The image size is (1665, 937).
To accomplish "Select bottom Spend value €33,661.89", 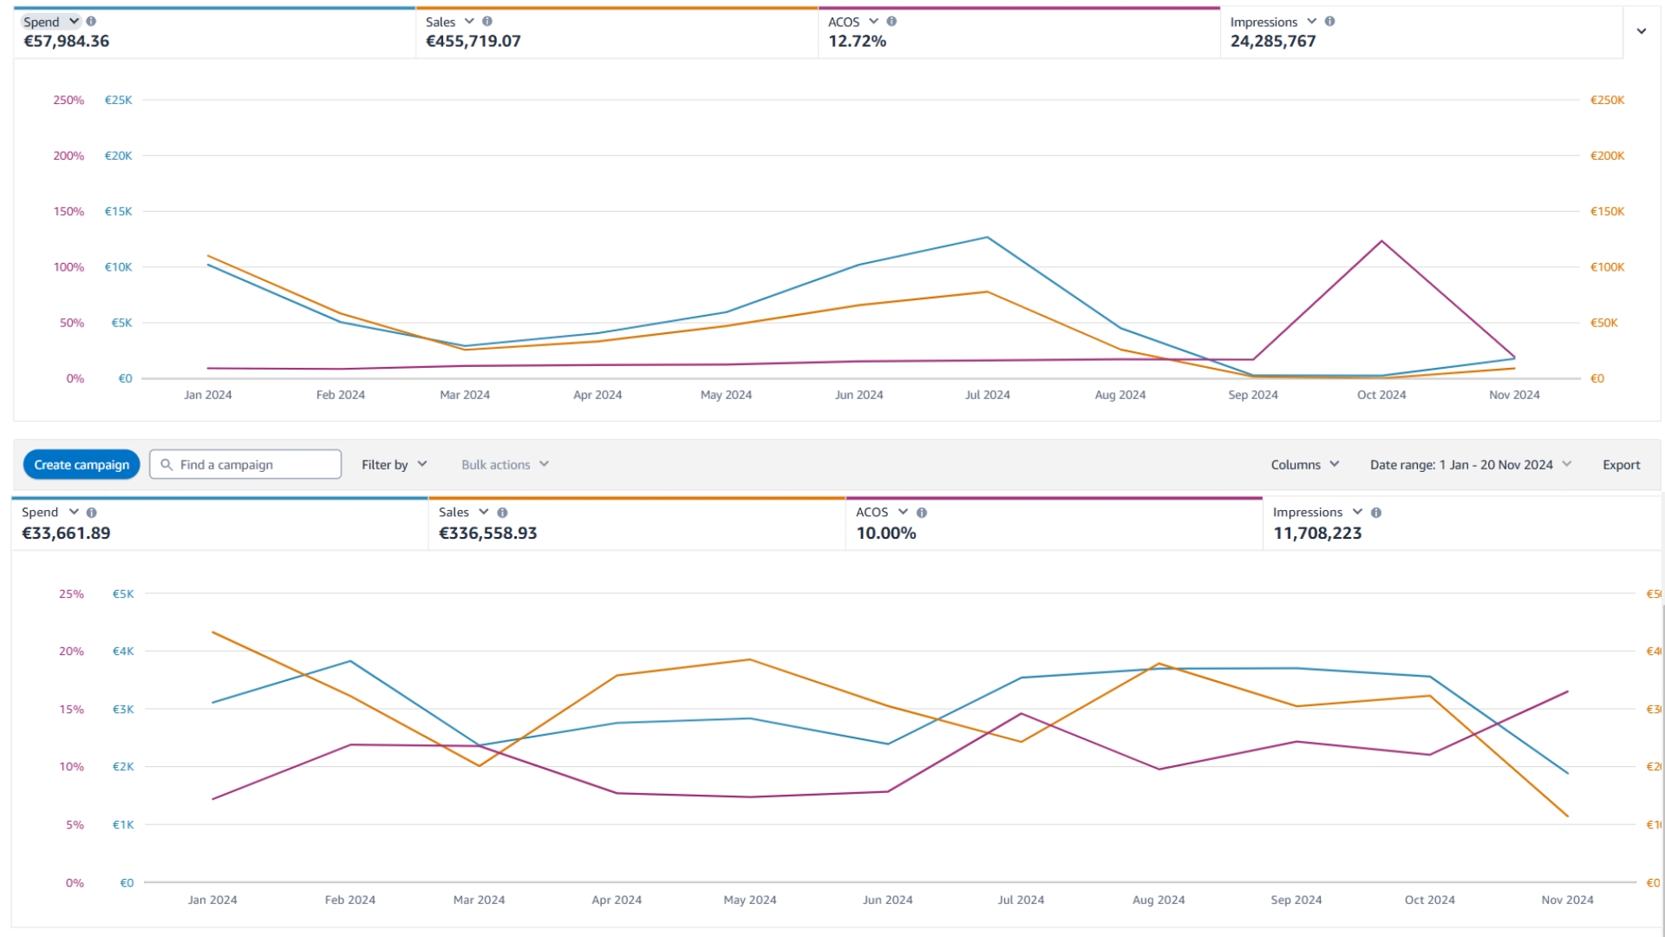I will click(66, 534).
